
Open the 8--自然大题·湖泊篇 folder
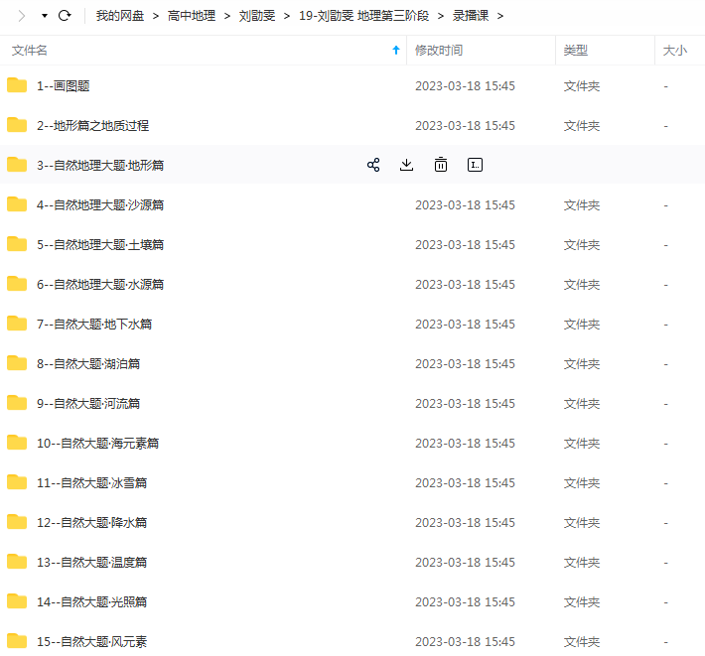89,363
